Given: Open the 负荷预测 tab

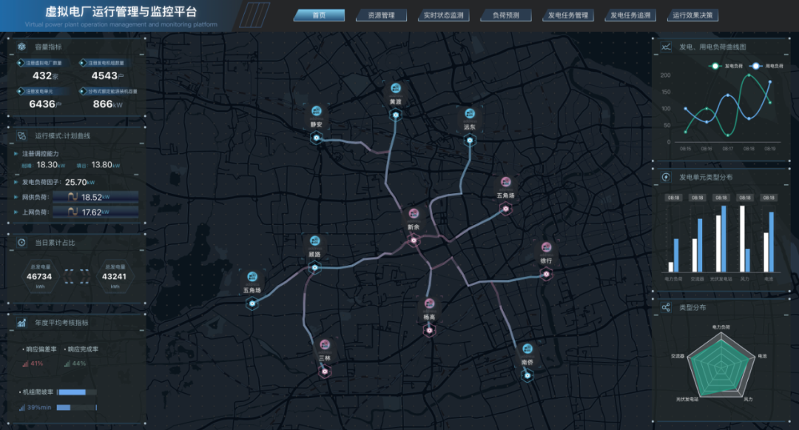Looking at the screenshot, I should click(505, 16).
